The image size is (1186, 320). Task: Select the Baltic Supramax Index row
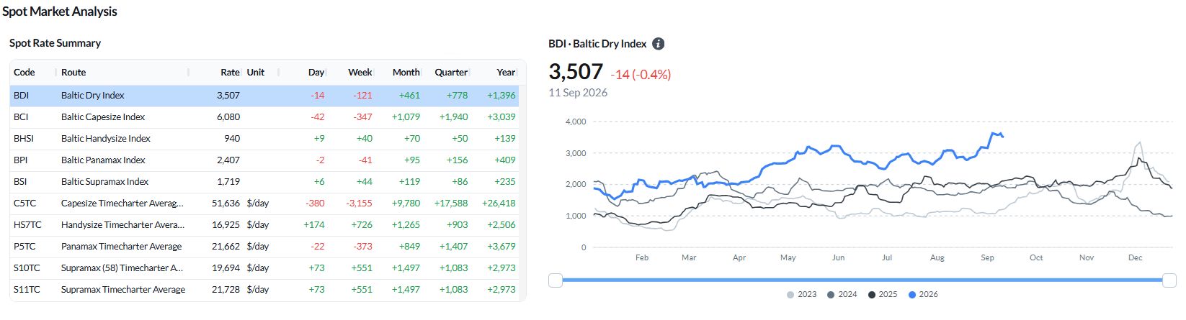(x=264, y=182)
